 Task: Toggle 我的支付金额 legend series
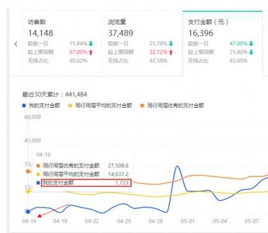click(41, 105)
